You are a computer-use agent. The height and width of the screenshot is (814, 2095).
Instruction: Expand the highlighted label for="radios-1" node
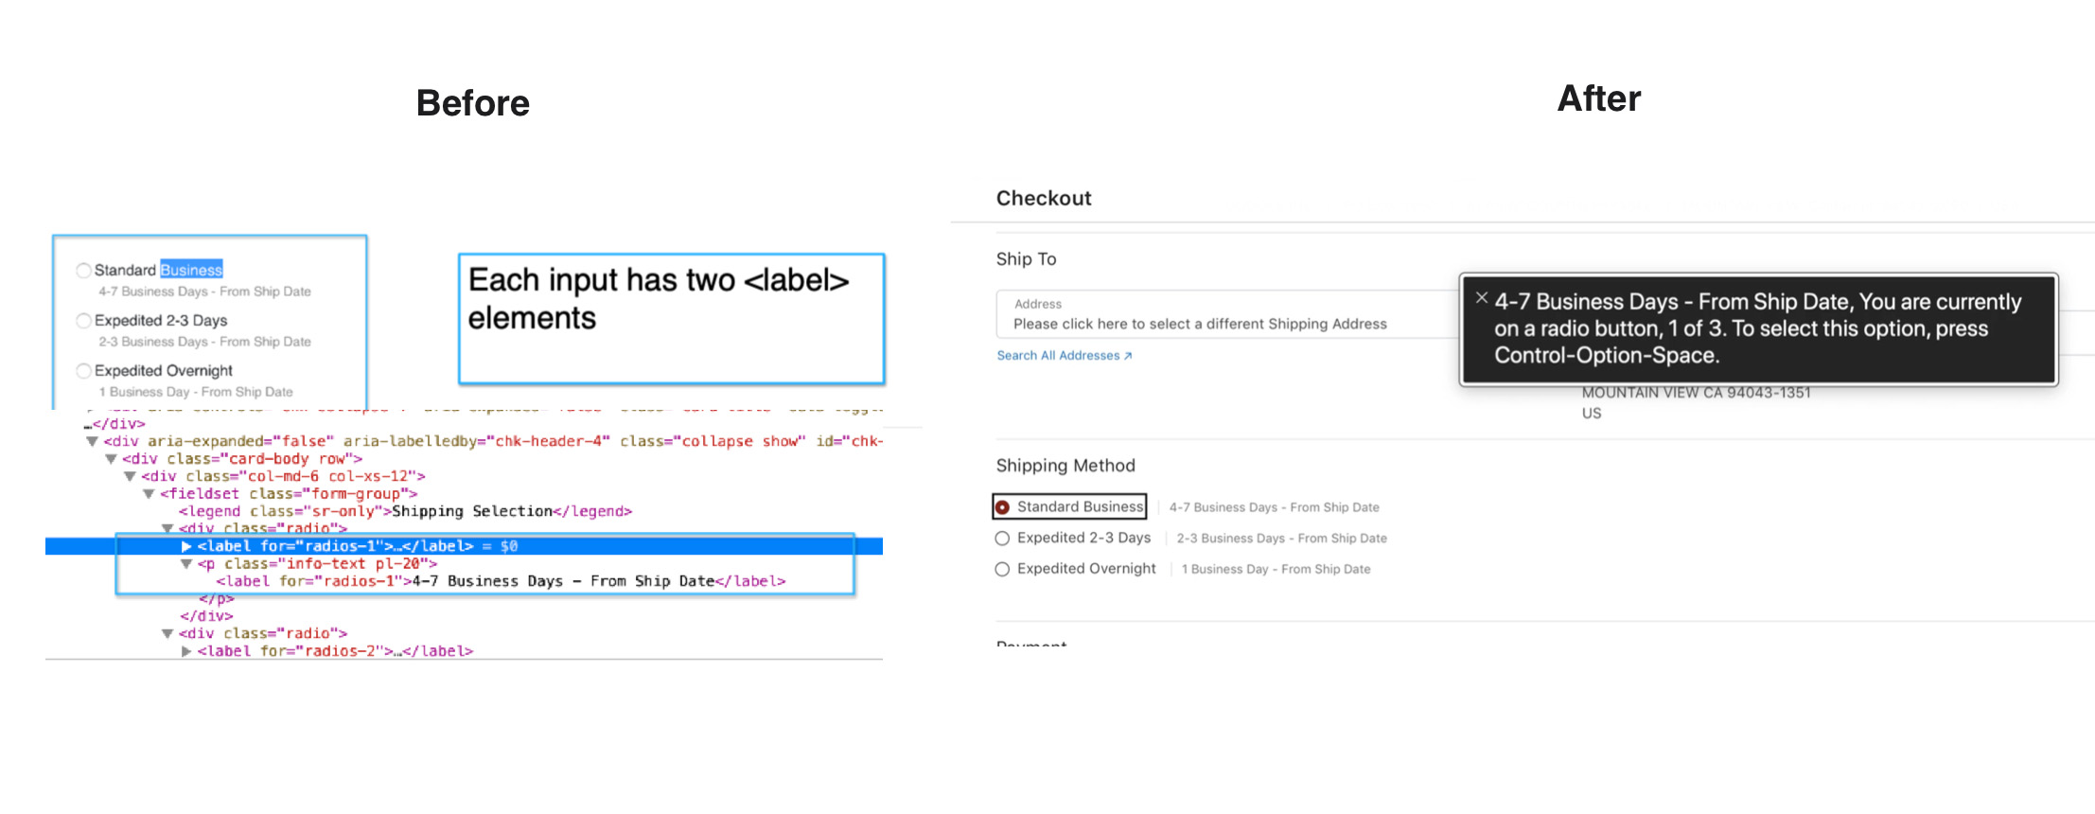point(186,546)
